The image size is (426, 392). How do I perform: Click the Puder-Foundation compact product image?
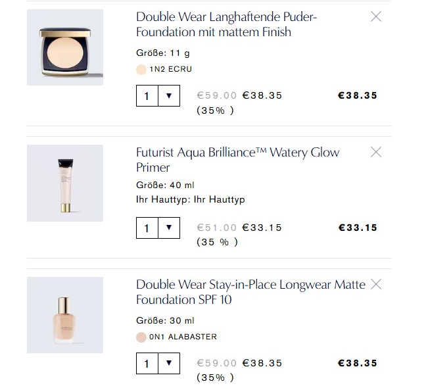pos(65,47)
